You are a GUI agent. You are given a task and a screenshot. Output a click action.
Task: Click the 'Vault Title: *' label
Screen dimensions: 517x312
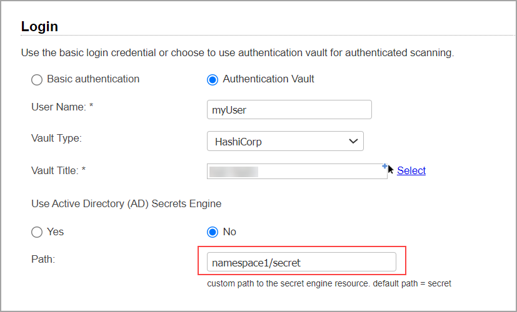[x=58, y=170]
